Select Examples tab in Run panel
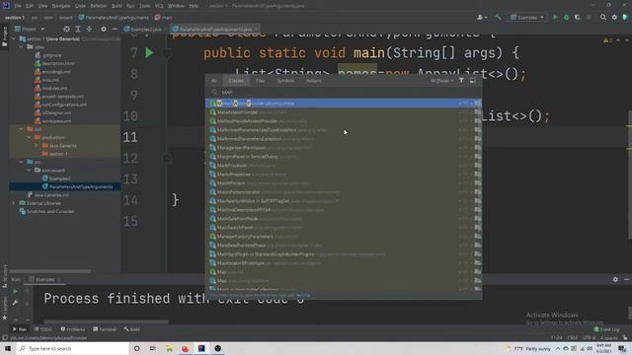632x355 pixels. 44,279
